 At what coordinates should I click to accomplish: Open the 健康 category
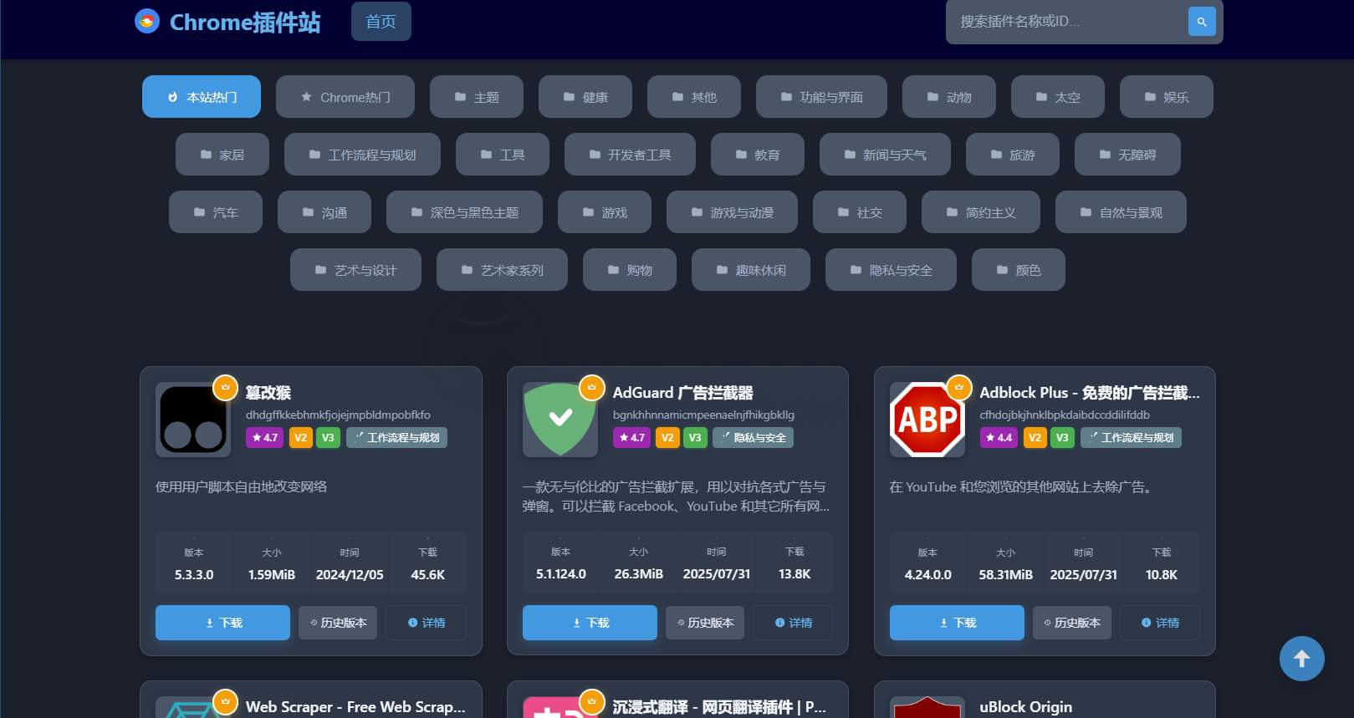click(585, 97)
